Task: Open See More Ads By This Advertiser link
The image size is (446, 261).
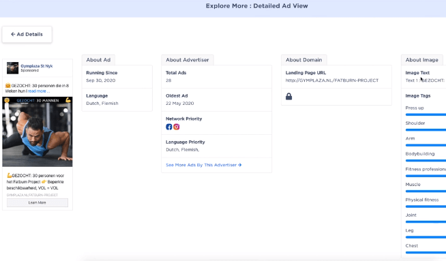Action: (204, 165)
